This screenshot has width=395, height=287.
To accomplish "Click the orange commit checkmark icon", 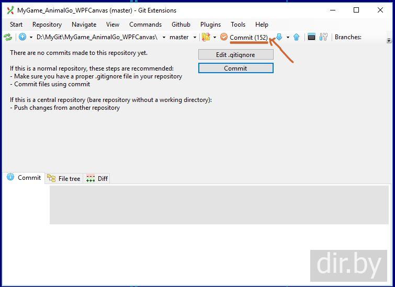I will (224, 37).
